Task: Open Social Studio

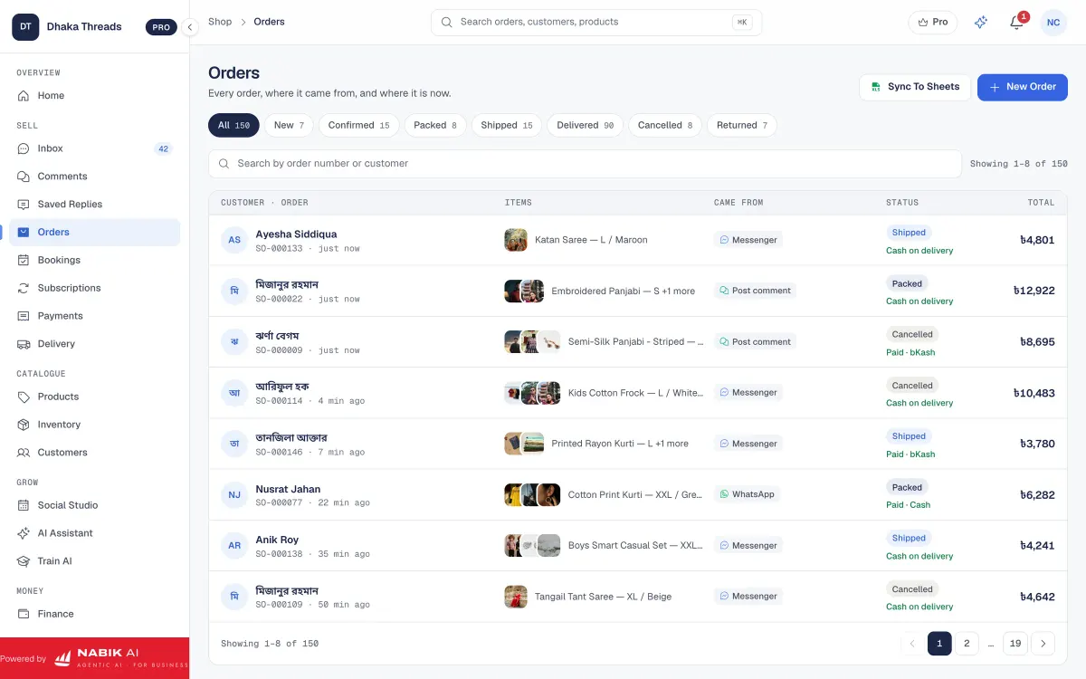Action: [x=94, y=505]
